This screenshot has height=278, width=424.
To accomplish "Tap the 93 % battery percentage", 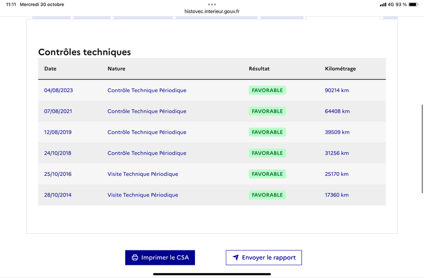I will pyautogui.click(x=401, y=4).
